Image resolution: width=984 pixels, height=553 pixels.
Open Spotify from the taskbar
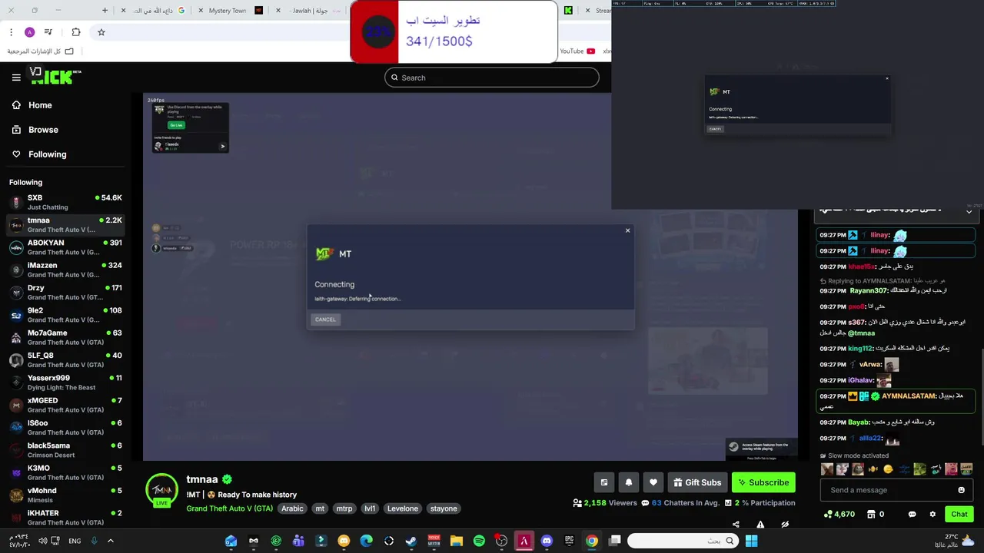[479, 541]
